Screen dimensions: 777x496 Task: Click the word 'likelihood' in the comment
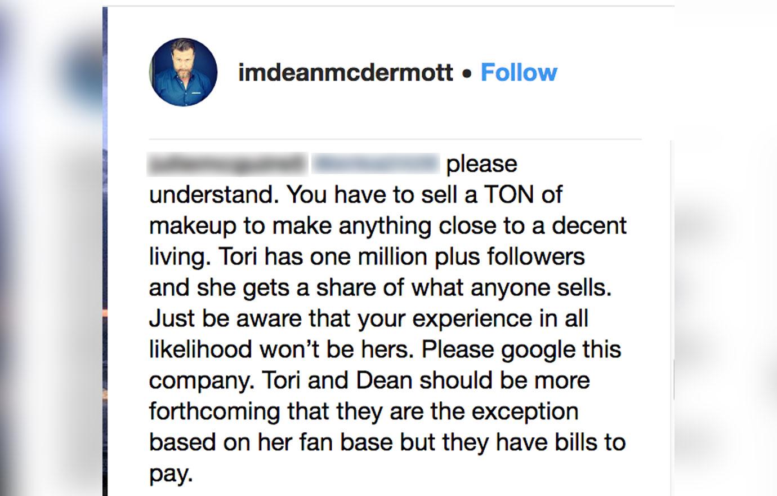(x=201, y=349)
